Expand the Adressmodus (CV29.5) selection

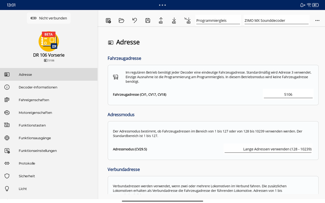click(x=268, y=149)
